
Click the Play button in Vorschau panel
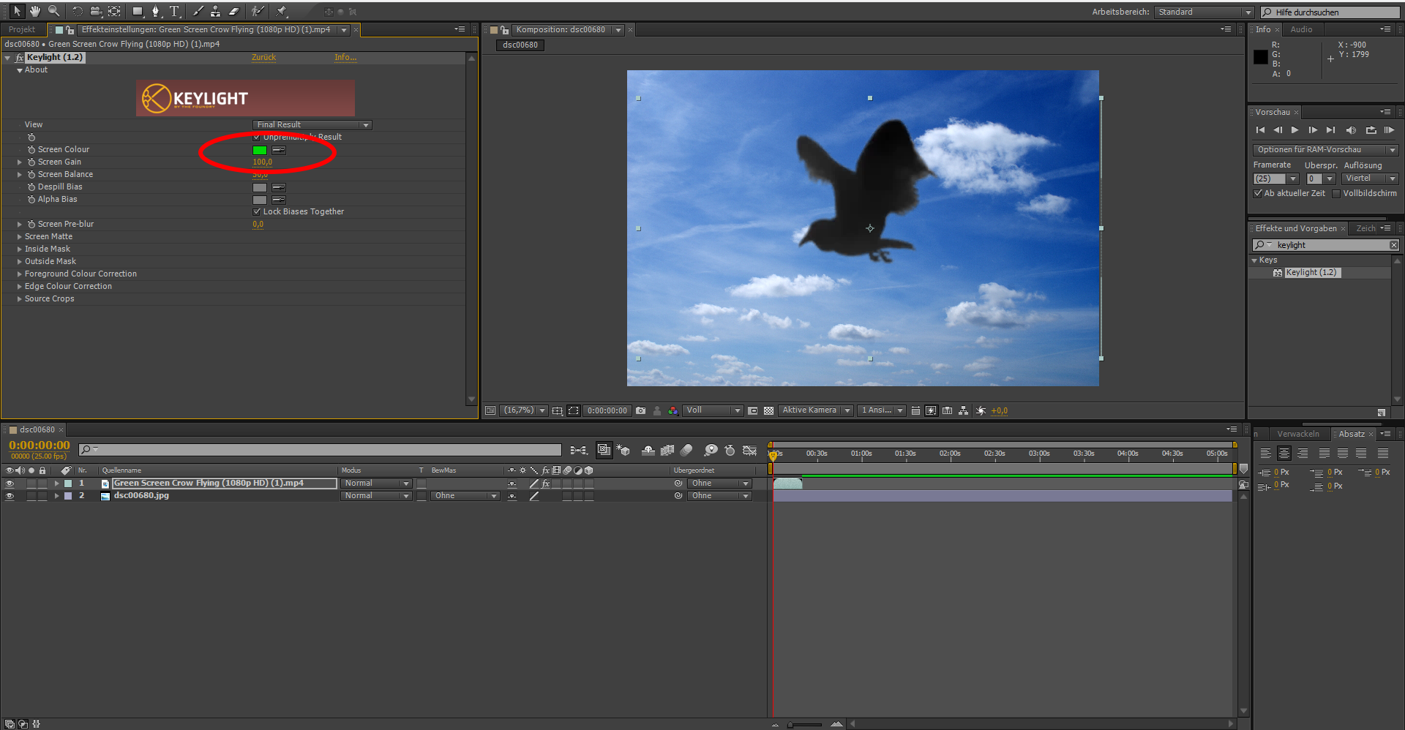pos(1295,130)
